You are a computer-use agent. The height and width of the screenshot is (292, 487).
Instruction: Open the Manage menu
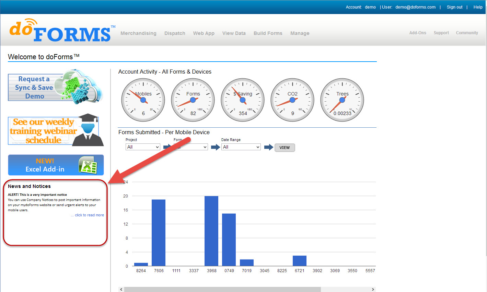300,33
